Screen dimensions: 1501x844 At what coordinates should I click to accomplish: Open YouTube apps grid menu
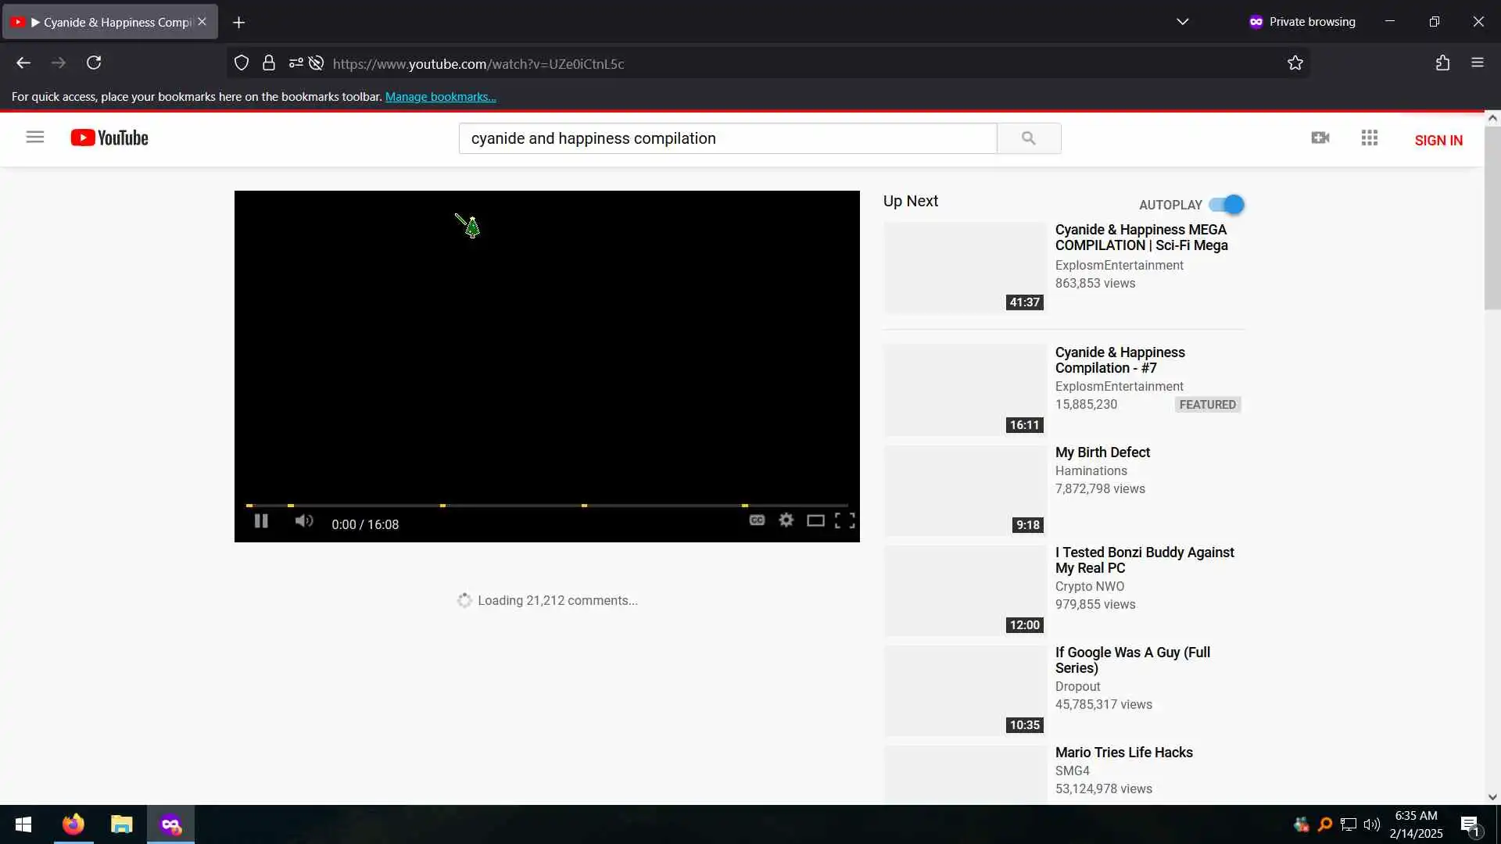click(1370, 138)
